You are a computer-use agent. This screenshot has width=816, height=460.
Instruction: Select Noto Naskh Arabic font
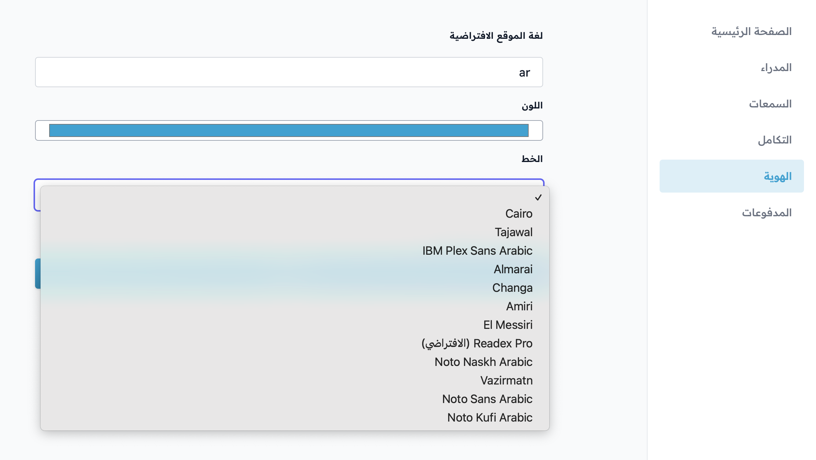[295, 362]
